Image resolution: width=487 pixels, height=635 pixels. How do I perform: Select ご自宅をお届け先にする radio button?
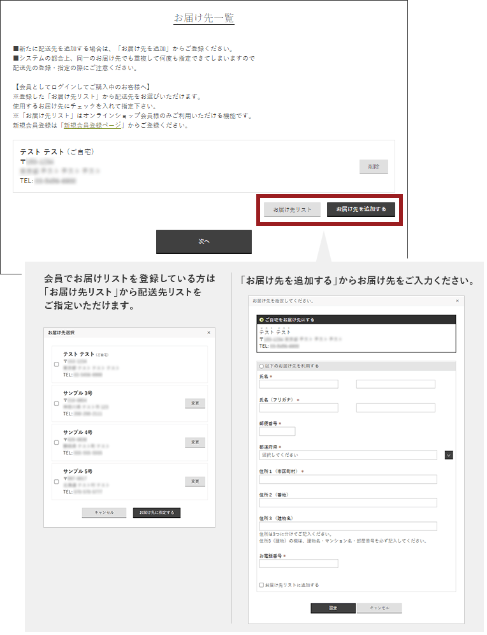click(261, 320)
